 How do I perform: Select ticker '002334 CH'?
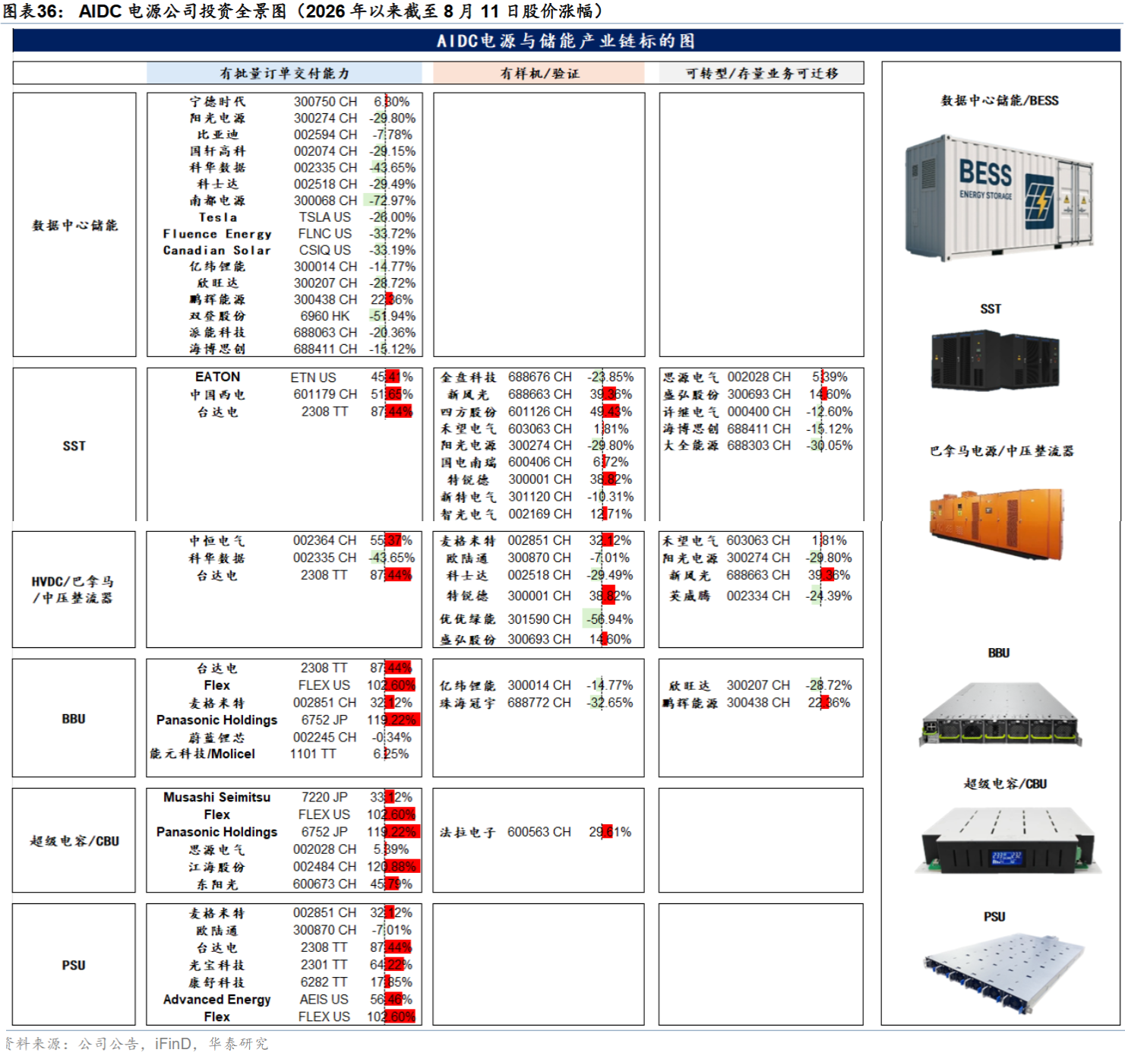[x=758, y=596]
